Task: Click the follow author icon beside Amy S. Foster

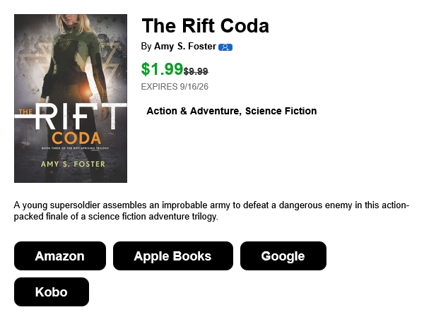Action: coord(225,47)
